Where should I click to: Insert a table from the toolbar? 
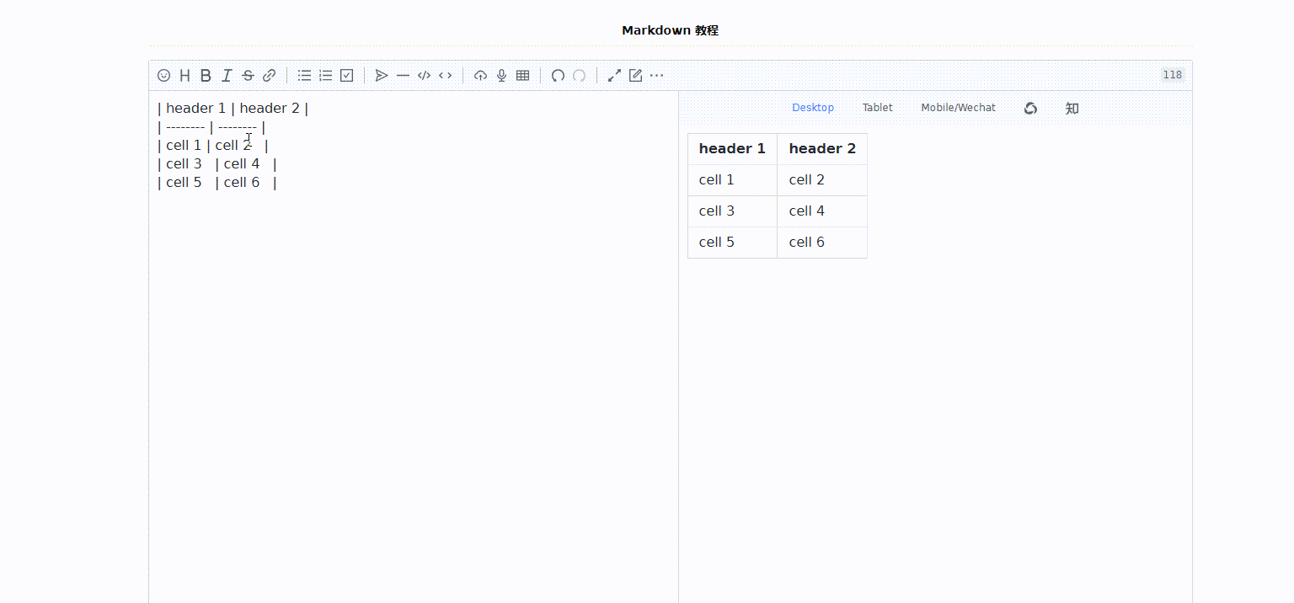tap(522, 76)
